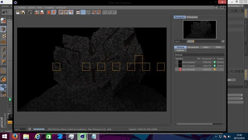Screen dimensions: 248x140
Task: Open the Edición menu
Action: pos(32,8)
